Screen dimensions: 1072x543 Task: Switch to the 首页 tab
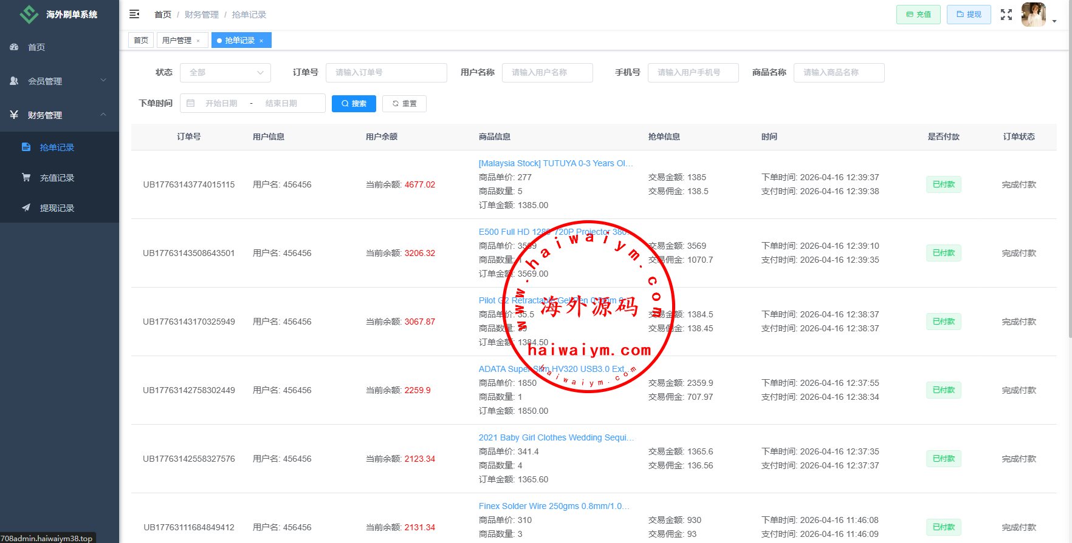click(x=141, y=41)
